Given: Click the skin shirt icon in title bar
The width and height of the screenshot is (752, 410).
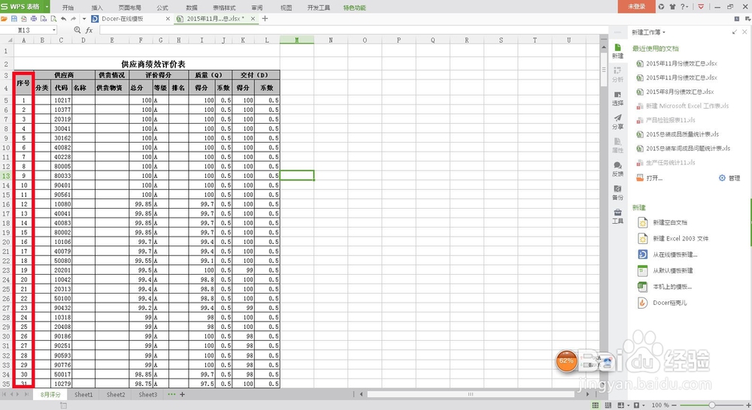Looking at the screenshot, I should pyautogui.click(x=672, y=7).
